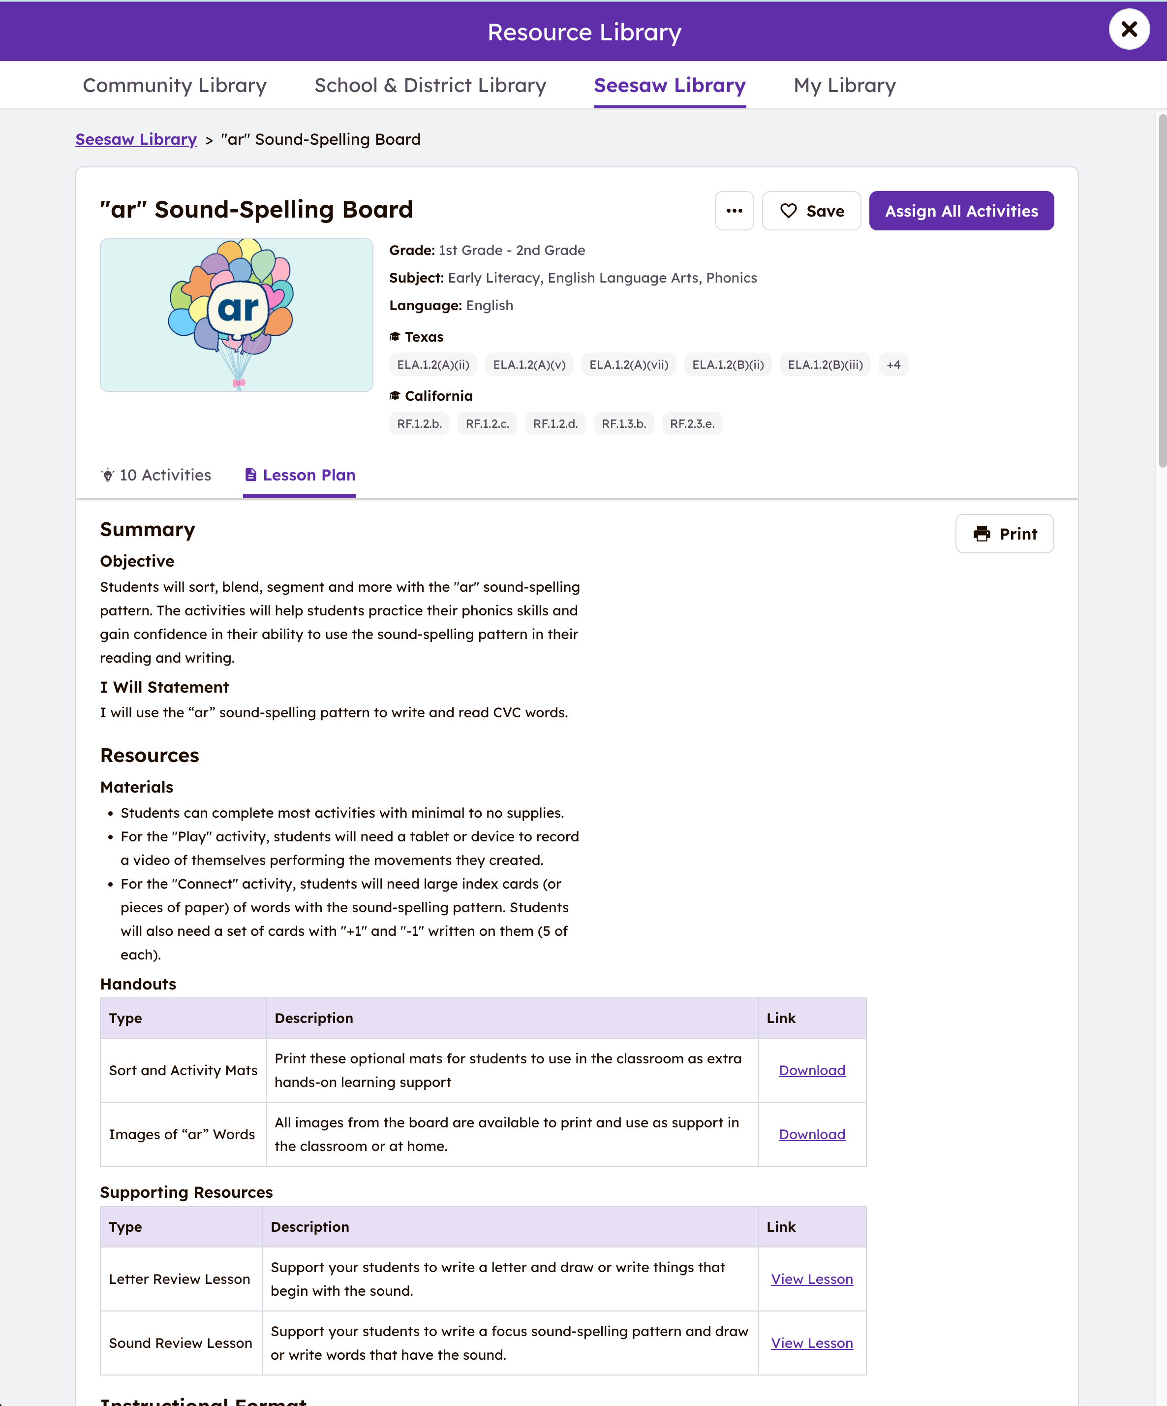Click the heart Save button
This screenshot has height=1406, width=1167.
811,211
